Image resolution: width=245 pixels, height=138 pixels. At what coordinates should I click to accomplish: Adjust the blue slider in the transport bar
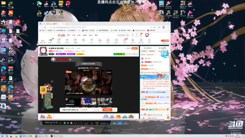tap(104, 124)
